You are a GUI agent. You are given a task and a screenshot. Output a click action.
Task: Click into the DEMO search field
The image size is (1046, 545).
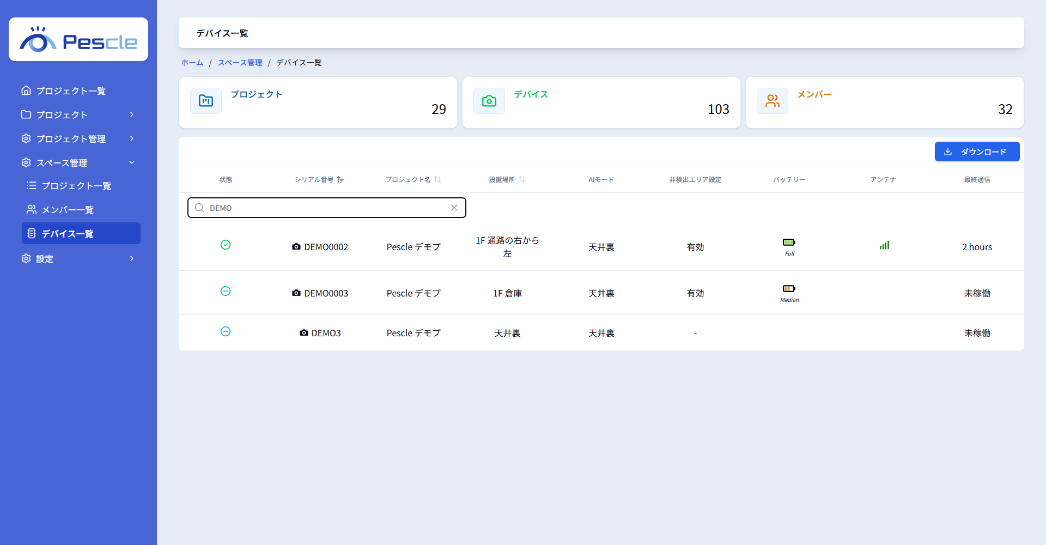tap(327, 208)
